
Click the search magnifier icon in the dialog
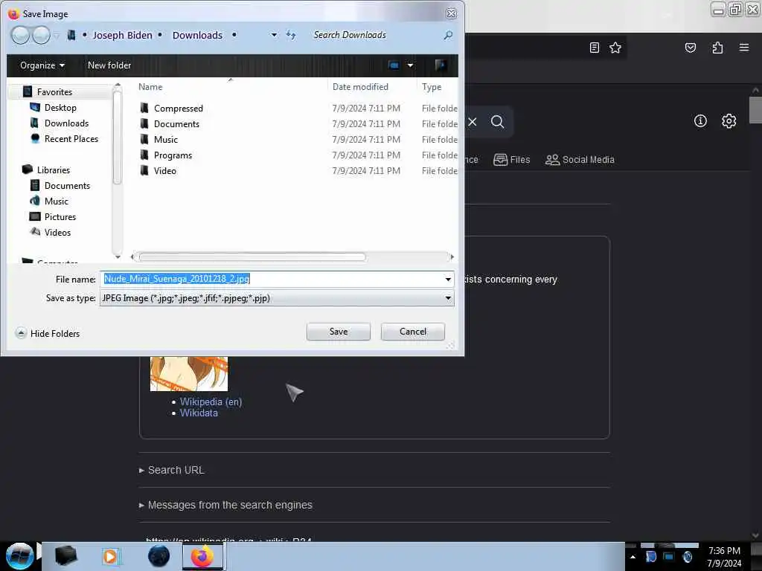click(448, 35)
